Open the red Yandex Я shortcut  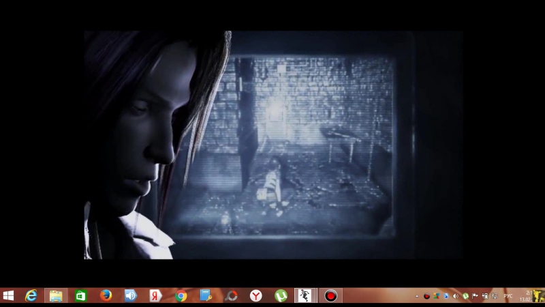point(156,296)
